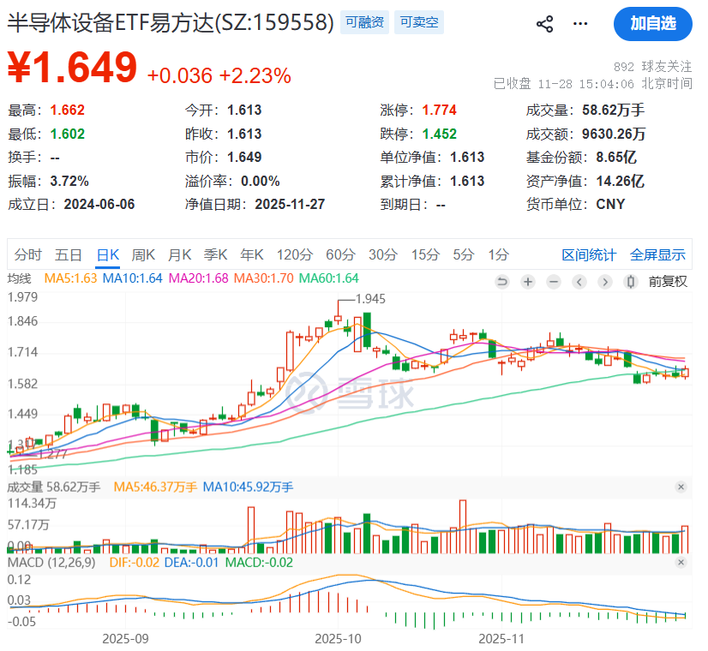Move chart left with back arrow

pos(579,282)
